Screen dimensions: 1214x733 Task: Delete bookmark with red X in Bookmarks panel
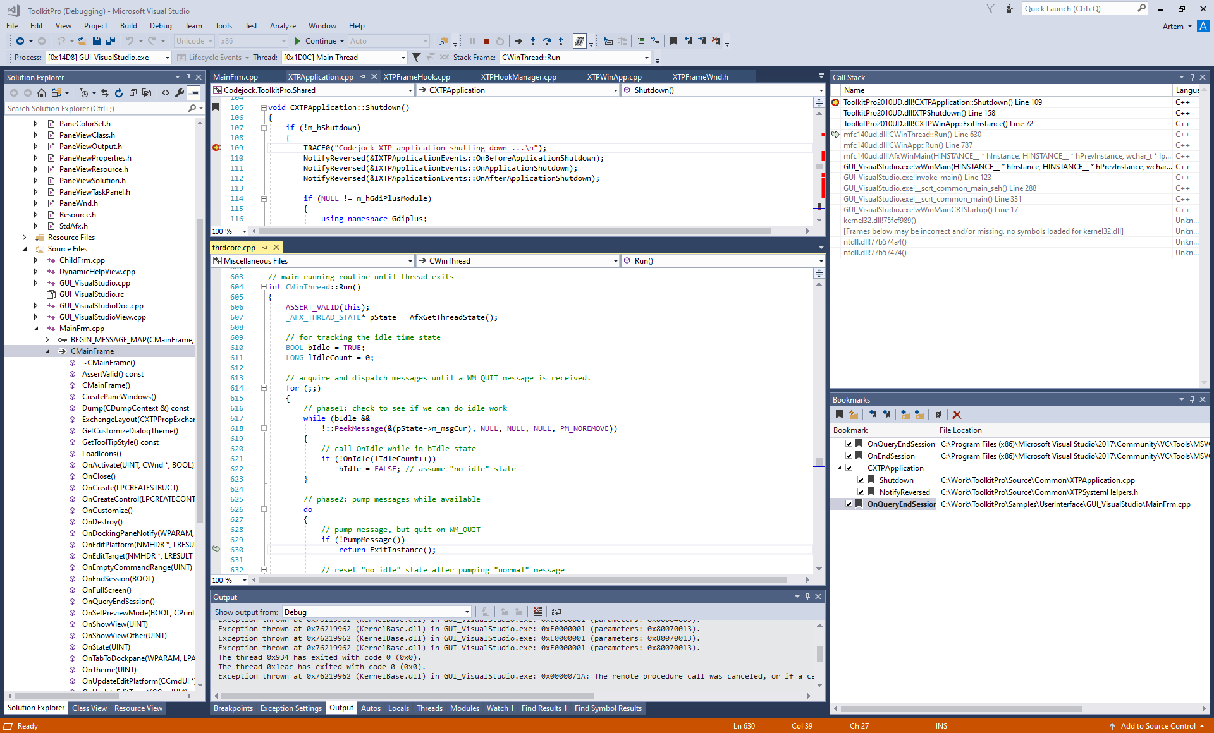[957, 415]
